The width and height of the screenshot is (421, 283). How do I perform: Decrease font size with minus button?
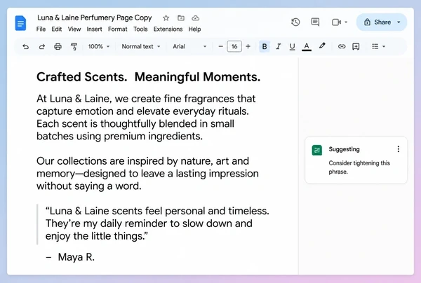[221, 46]
